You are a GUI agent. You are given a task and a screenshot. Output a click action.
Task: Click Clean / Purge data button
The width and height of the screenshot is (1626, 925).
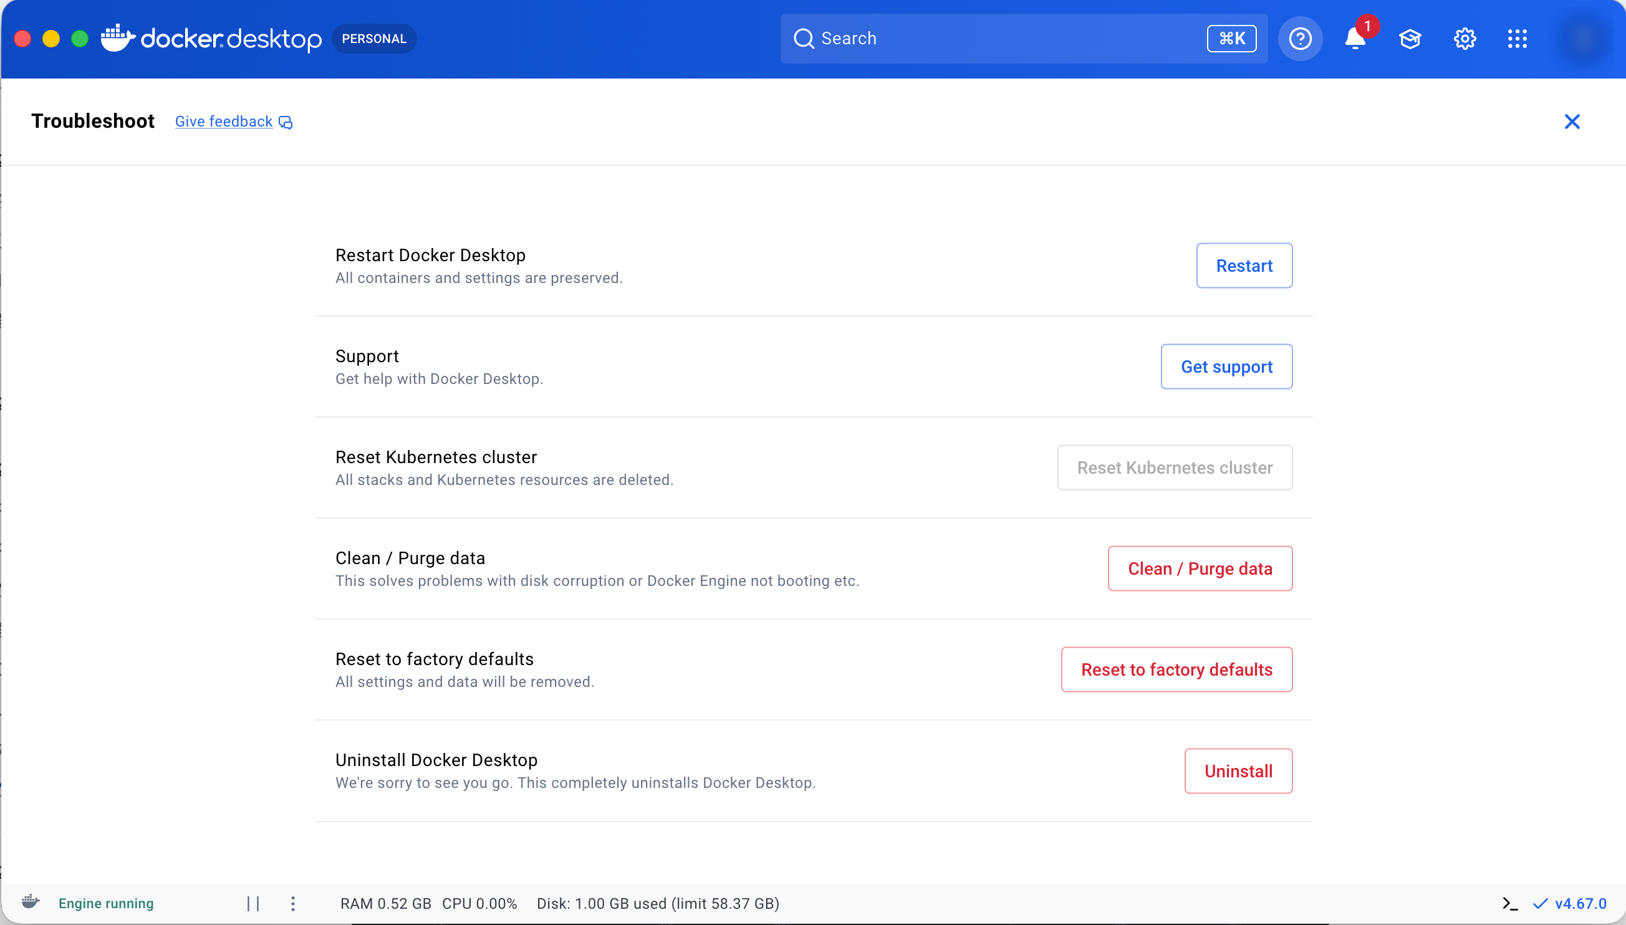point(1200,568)
